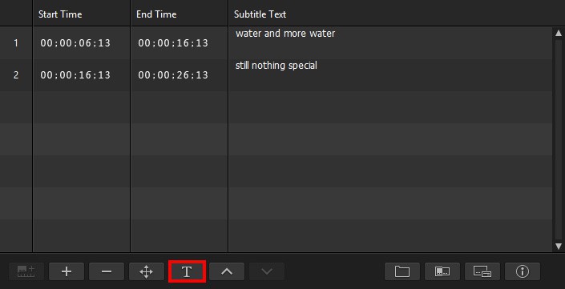Import subtitles using the folder icon
This screenshot has height=289, width=565.
[402, 271]
